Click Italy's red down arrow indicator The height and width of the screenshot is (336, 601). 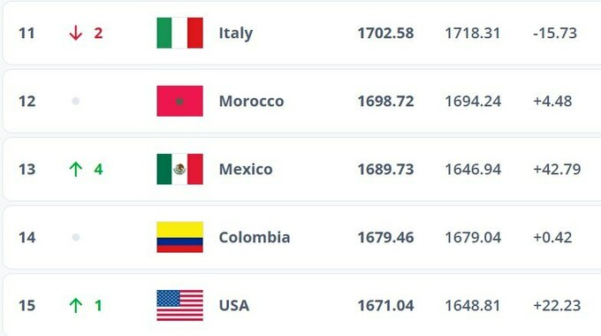tap(75, 33)
